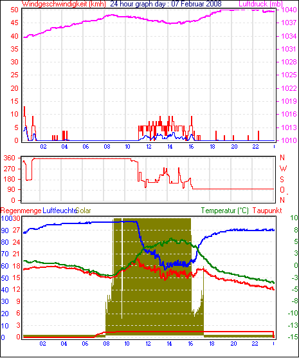This screenshot has width=299, height=358.
Task: Click the 12 hour mark under wind graph
Action: tap(149, 147)
